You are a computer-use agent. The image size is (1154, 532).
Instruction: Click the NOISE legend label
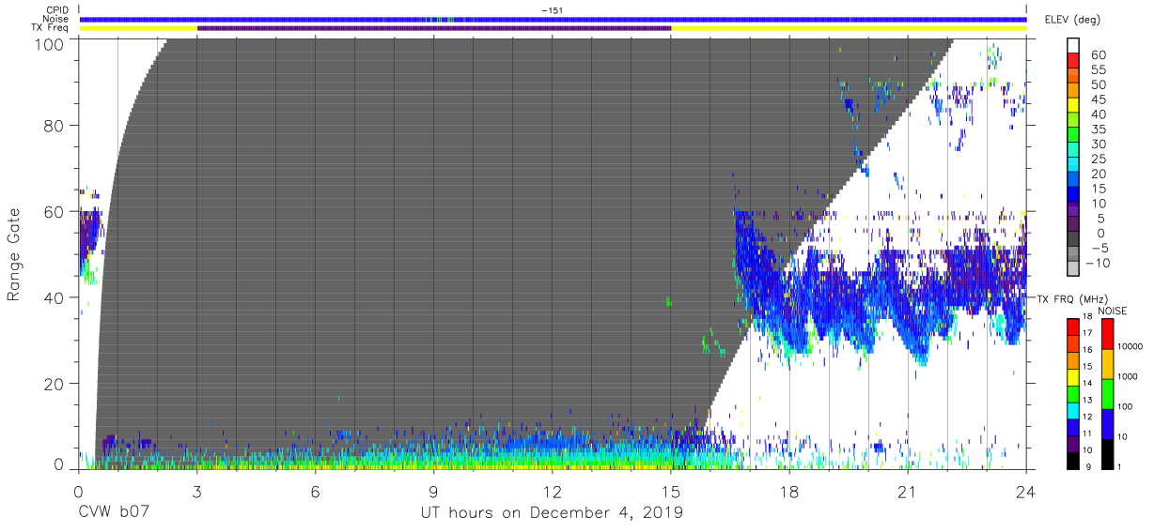[x=1114, y=311]
